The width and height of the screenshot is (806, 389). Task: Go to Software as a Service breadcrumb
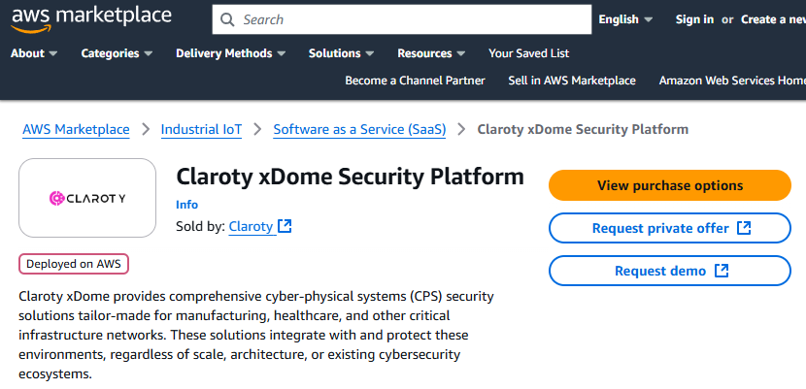[x=359, y=129]
